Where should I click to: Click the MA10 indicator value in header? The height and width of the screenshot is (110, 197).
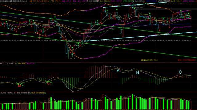pos(105,1)
